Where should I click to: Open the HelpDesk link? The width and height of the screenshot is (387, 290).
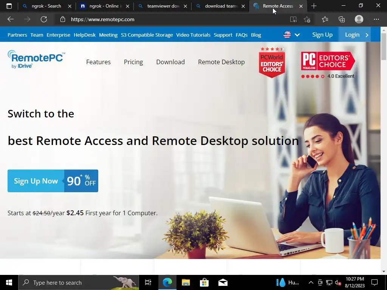(x=84, y=35)
